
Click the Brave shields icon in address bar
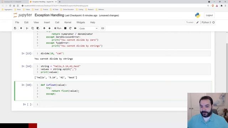pyautogui.click(x=213, y=6)
